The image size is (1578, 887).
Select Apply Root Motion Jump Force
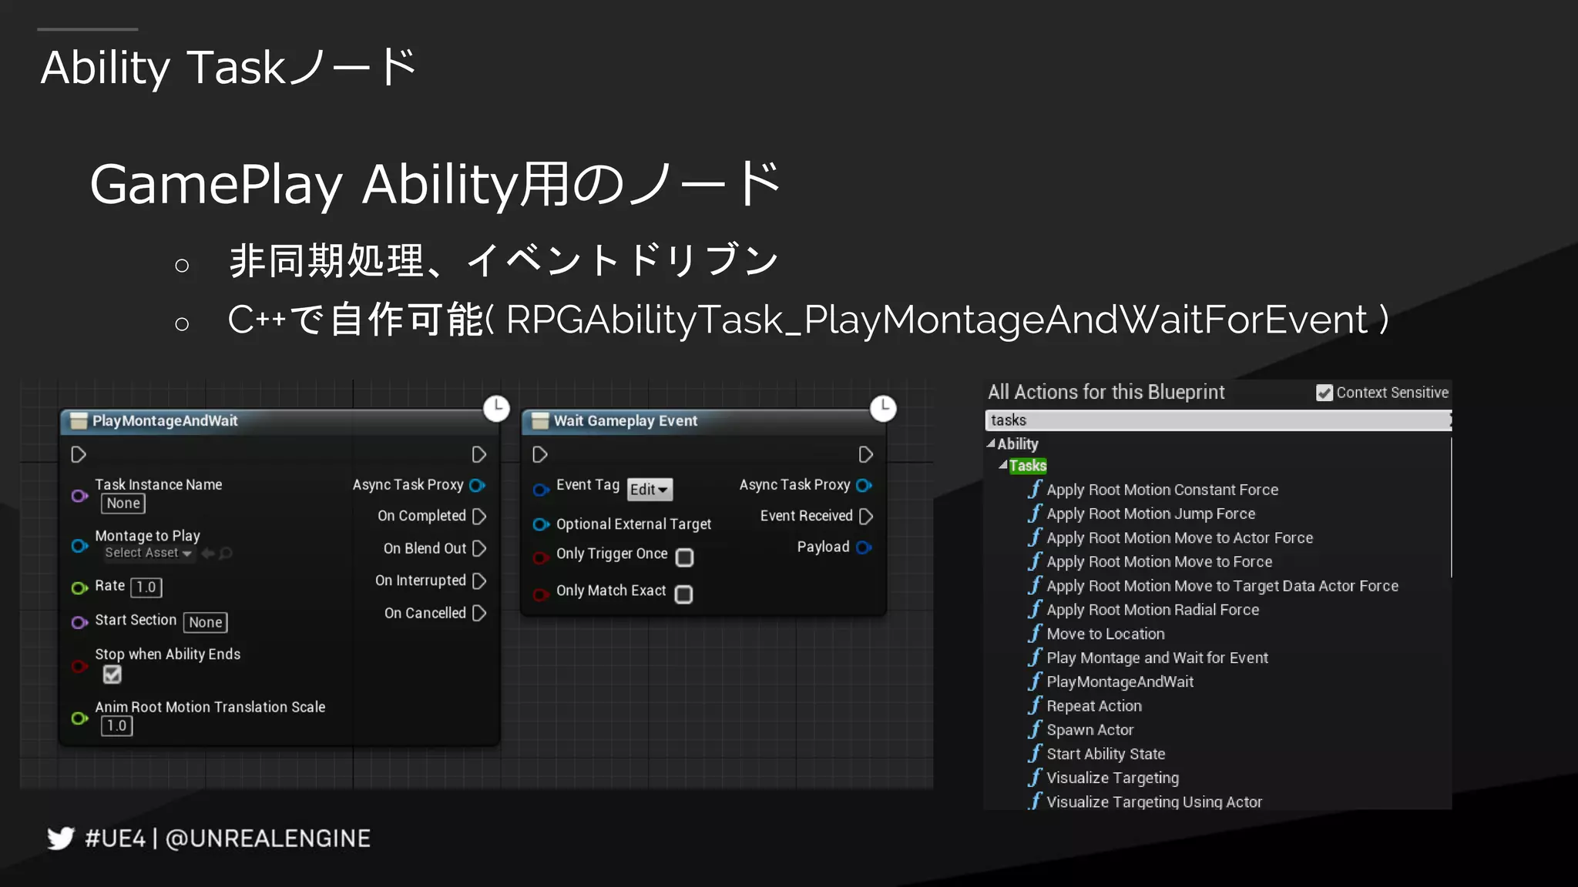click(1150, 514)
